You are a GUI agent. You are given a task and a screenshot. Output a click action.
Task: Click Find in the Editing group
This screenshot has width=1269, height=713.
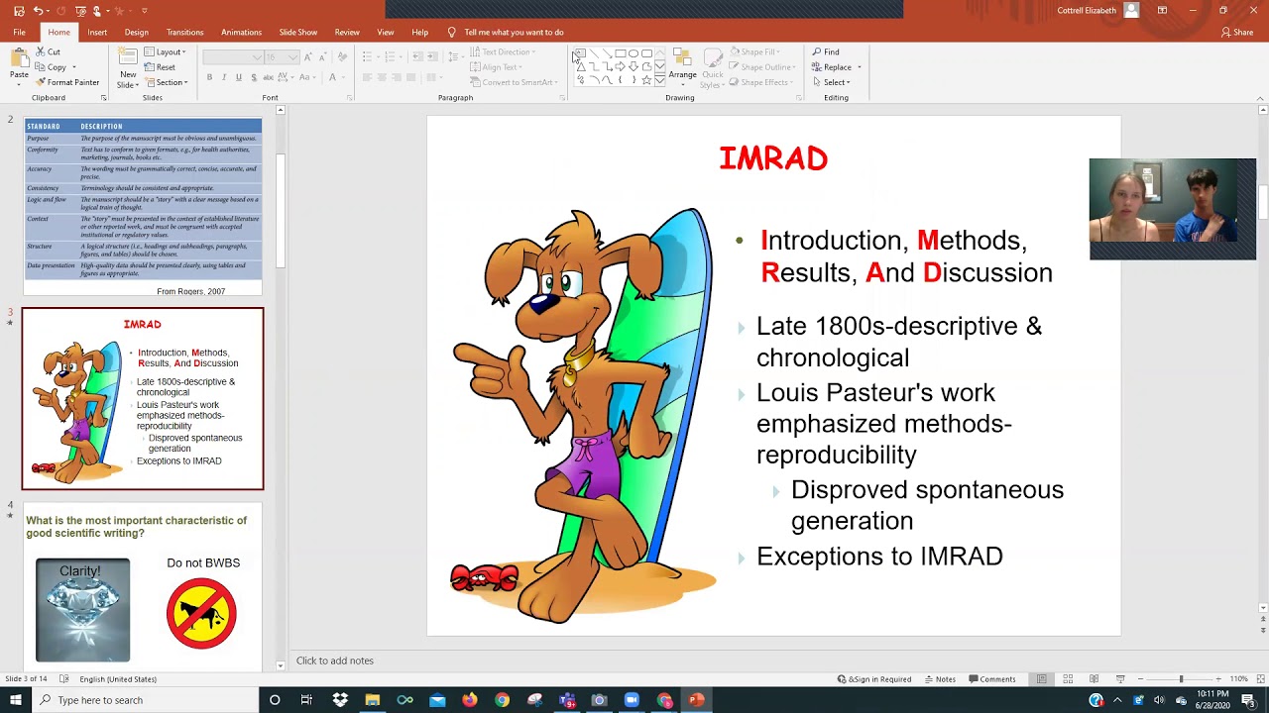click(x=826, y=51)
